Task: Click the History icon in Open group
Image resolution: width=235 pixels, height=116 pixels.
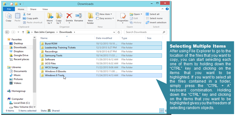Action: tap(131, 22)
